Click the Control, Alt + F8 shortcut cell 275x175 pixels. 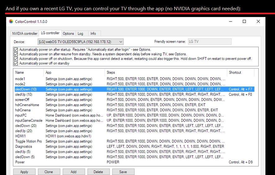[x=240, y=94]
